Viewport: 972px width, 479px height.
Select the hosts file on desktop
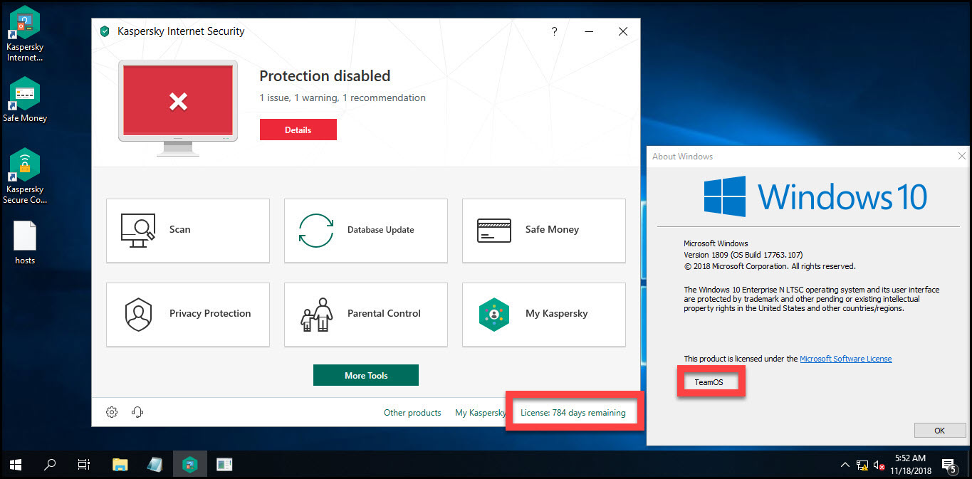point(25,242)
